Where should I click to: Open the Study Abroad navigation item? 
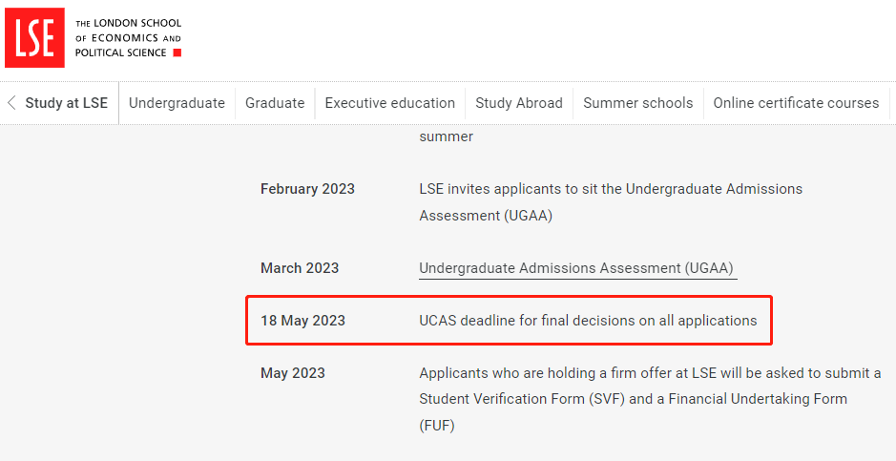pos(519,103)
